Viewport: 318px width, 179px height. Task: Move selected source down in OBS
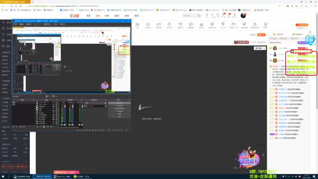click(51, 127)
